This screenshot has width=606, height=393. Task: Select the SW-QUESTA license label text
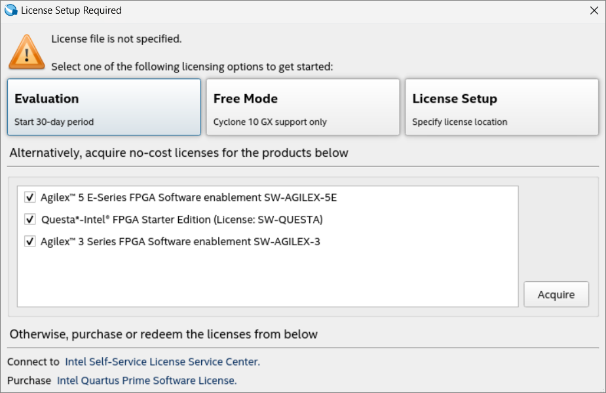tap(182, 219)
